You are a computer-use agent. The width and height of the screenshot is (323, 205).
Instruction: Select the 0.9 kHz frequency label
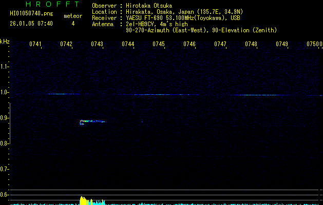pyautogui.click(x=5, y=118)
